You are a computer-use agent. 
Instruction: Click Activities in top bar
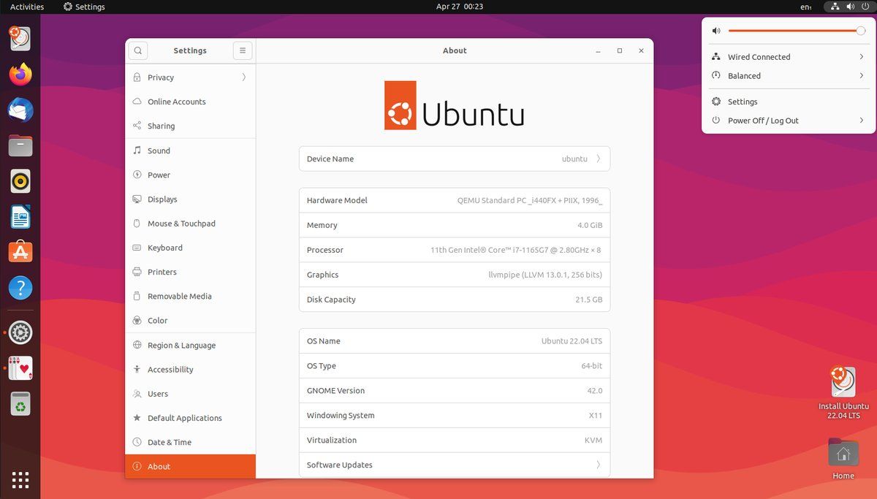[27, 7]
